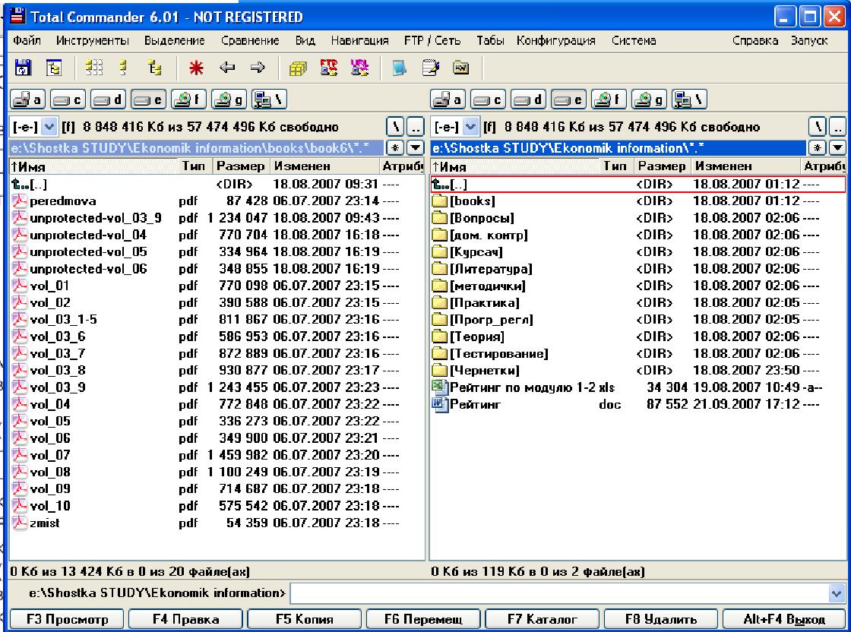851x632 pixels.
Task: Open left panel directory history arrow
Action: (415, 147)
